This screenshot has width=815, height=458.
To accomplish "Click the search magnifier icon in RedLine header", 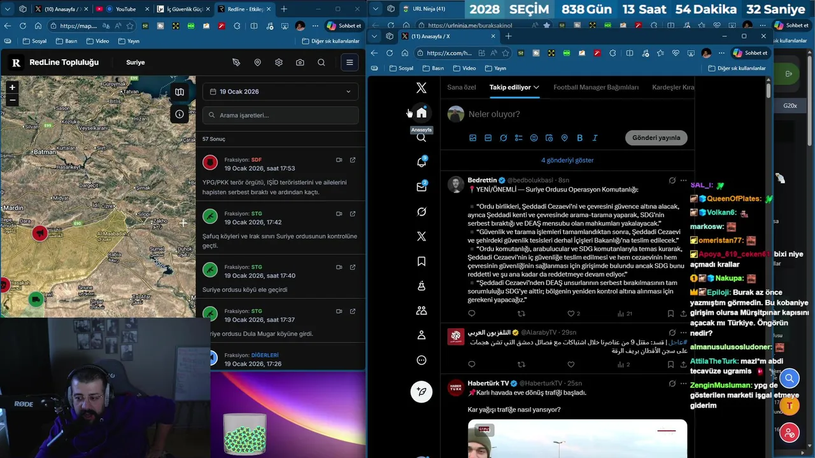I will tap(321, 62).
